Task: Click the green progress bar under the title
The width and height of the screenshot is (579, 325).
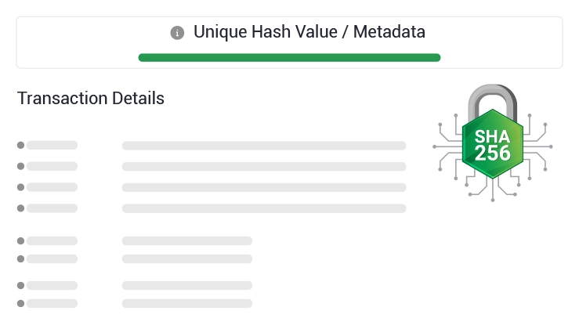Action: [x=289, y=57]
